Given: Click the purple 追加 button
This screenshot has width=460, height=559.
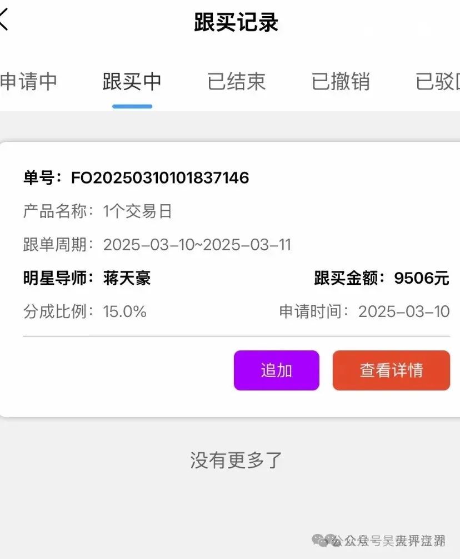Looking at the screenshot, I should (276, 370).
